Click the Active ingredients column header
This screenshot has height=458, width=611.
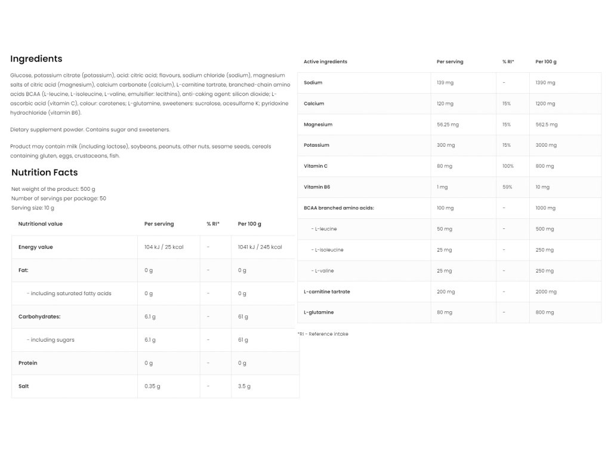click(325, 62)
